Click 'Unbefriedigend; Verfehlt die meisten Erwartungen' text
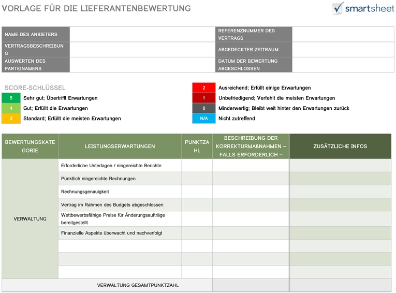Viewport: 396px width, 293px height. 276,98
